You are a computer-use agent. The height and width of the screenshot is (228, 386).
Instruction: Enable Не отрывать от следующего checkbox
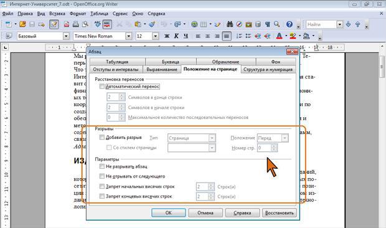click(101, 176)
